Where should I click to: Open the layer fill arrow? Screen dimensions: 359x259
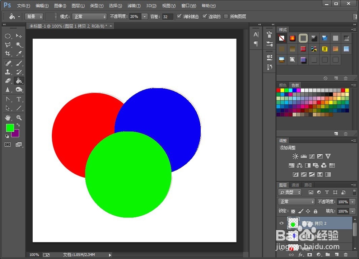tap(353, 211)
